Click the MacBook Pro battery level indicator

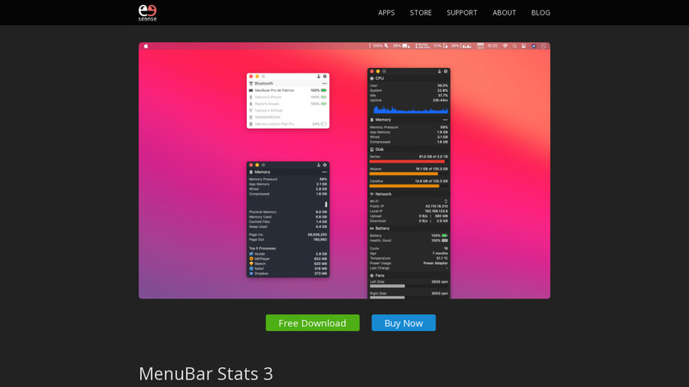coord(324,90)
